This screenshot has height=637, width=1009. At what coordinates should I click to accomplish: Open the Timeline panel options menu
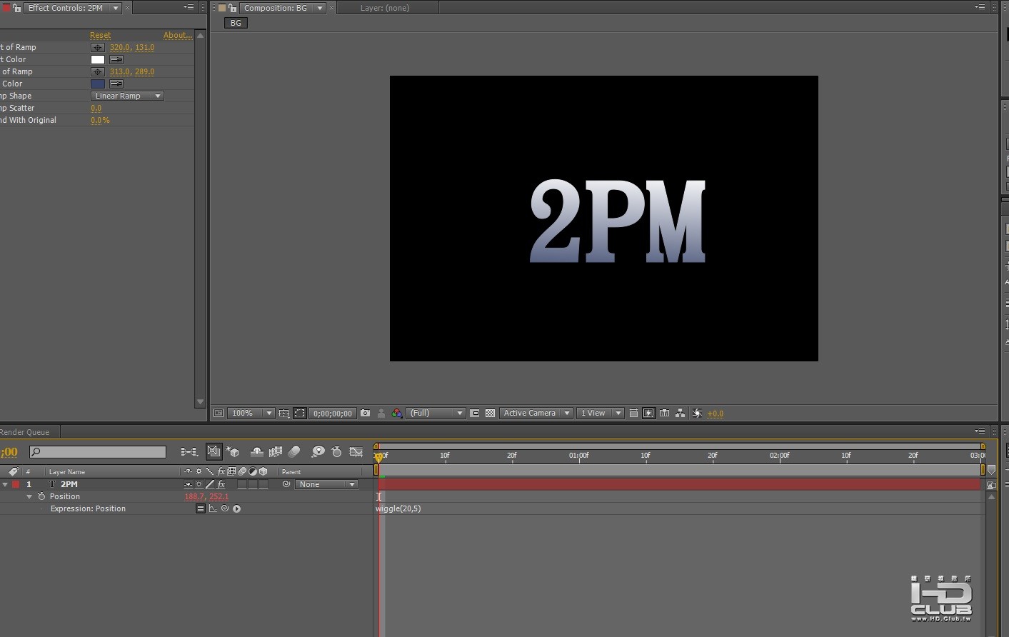980,431
